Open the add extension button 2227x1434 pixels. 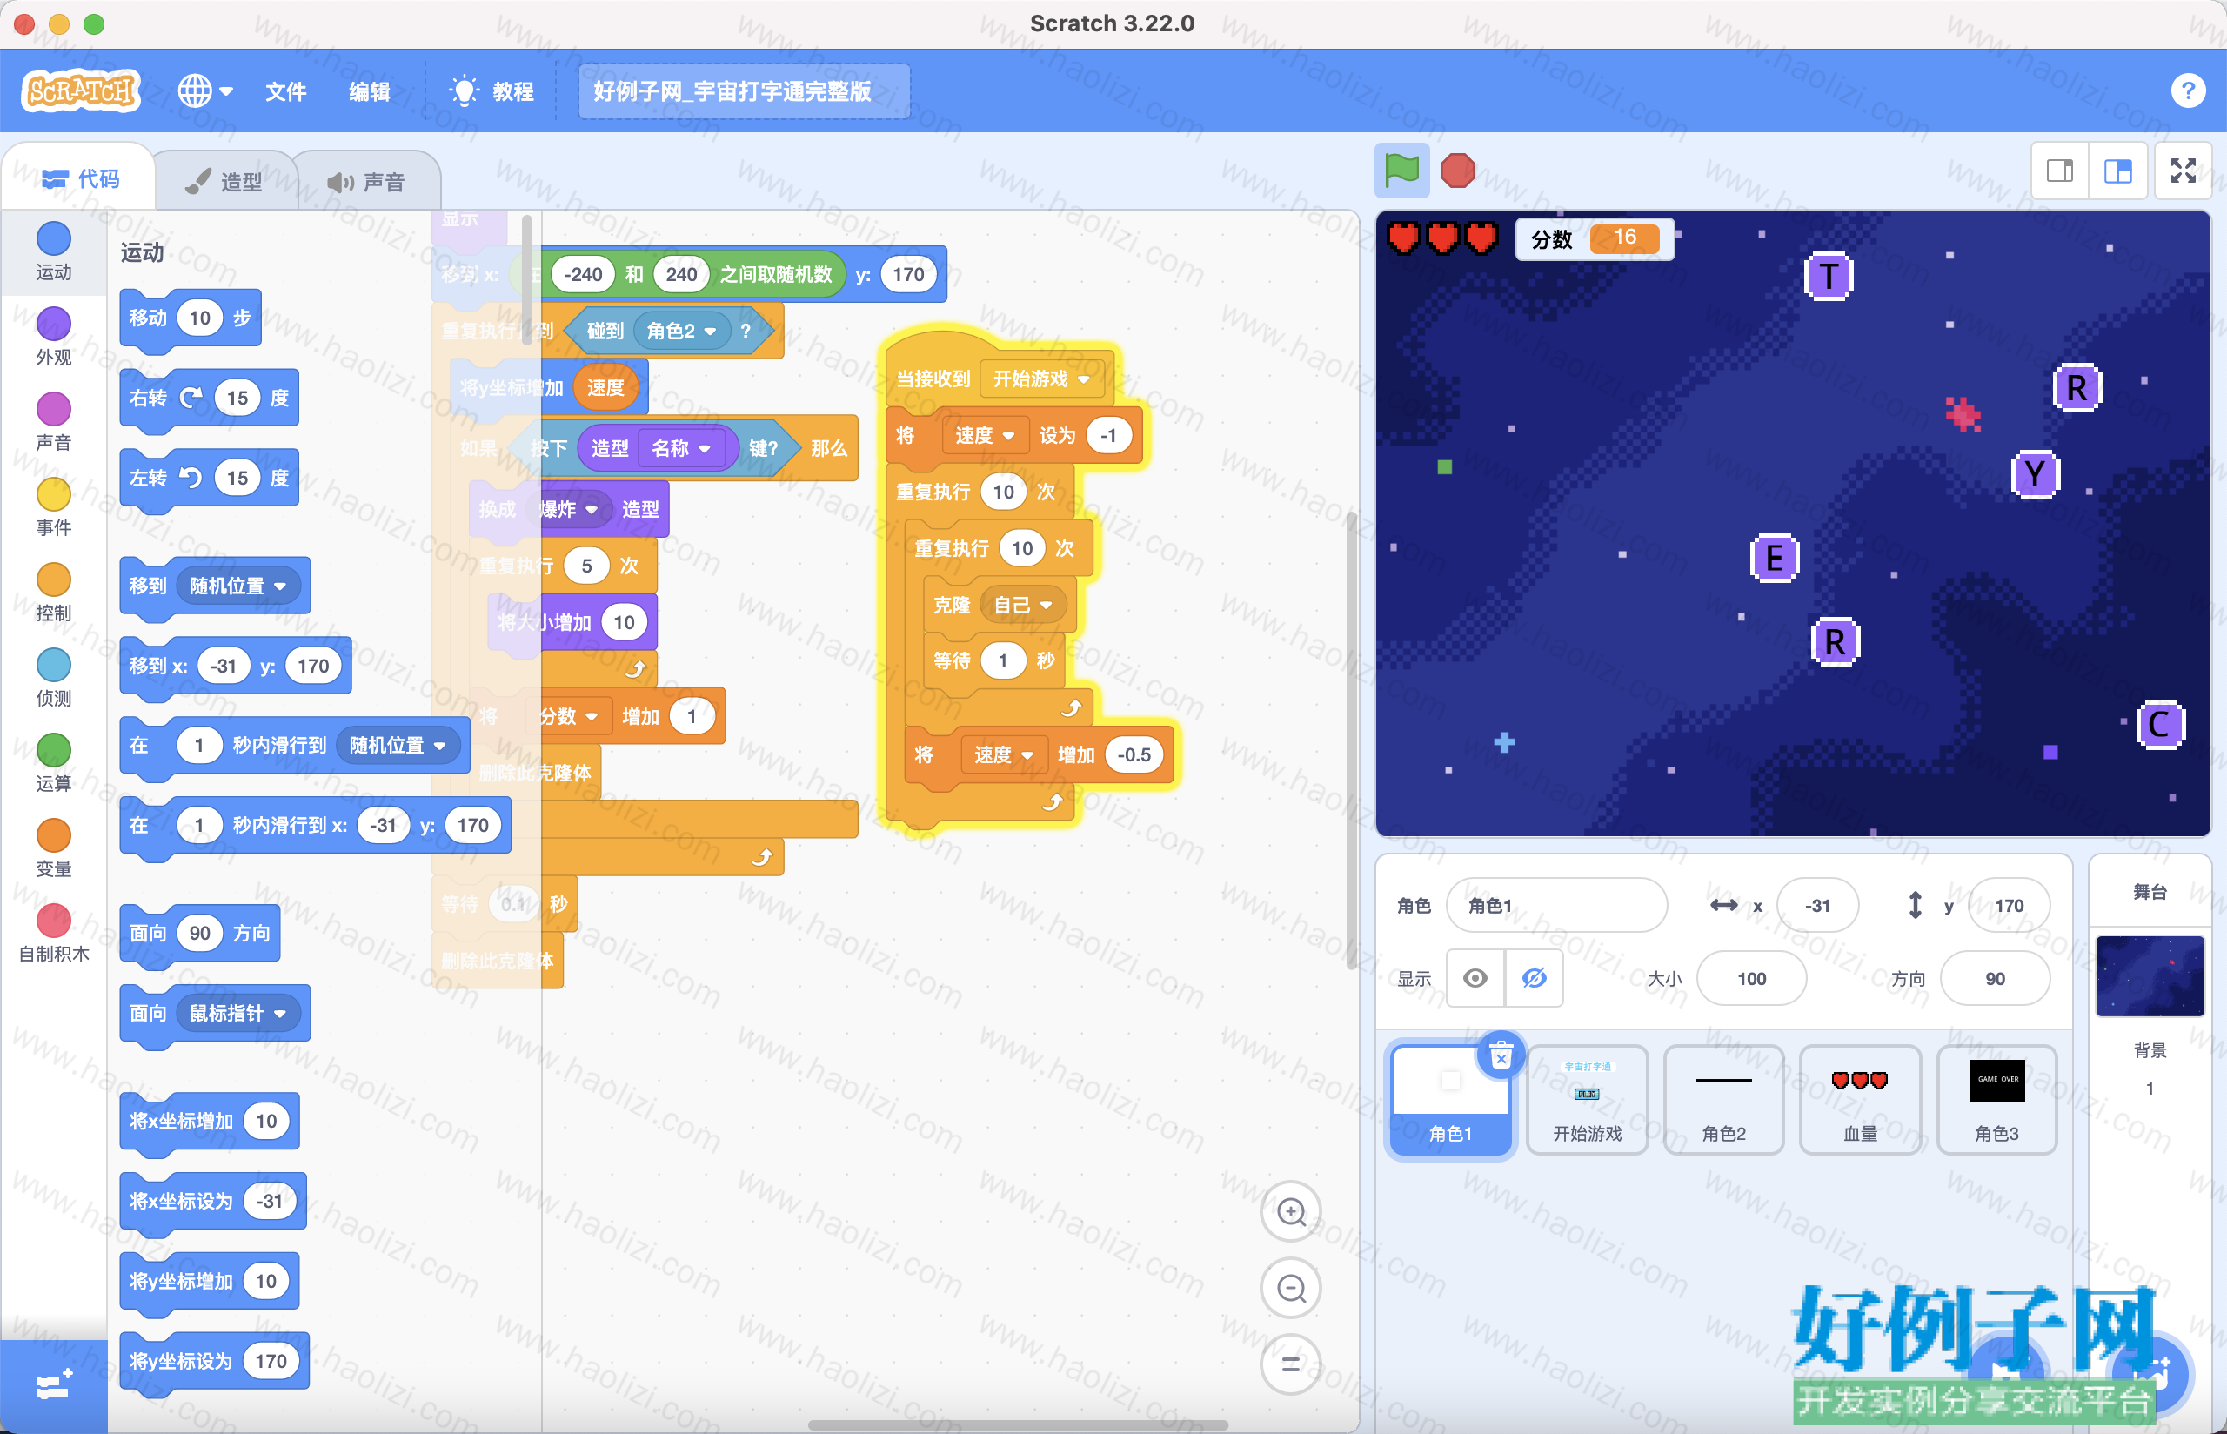(53, 1385)
